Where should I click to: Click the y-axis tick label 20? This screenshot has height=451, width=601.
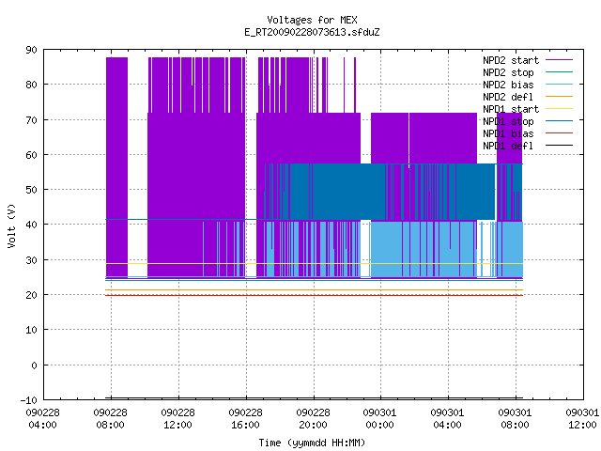pyautogui.click(x=31, y=295)
